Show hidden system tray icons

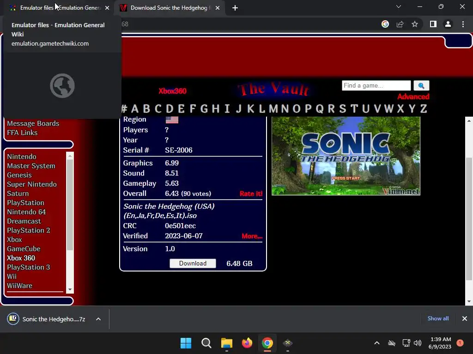click(x=377, y=343)
